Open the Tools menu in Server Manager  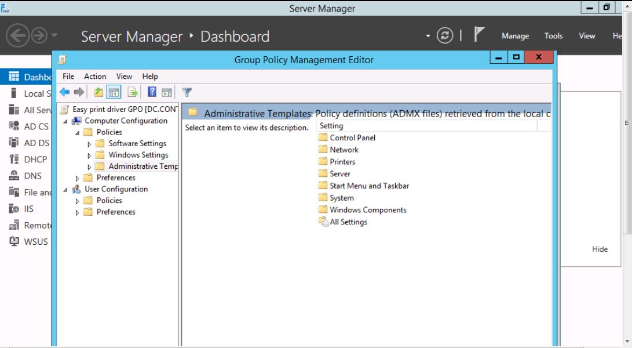[553, 36]
